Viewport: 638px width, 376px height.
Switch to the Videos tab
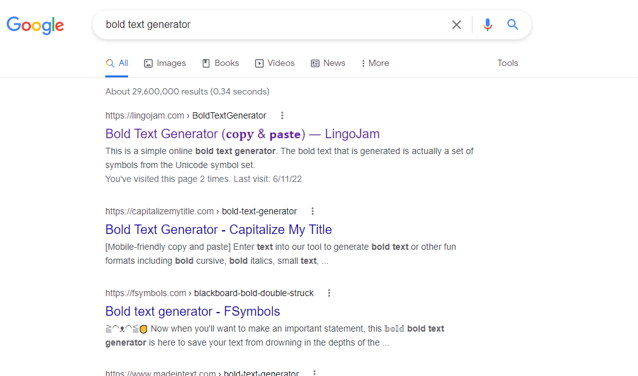275,63
